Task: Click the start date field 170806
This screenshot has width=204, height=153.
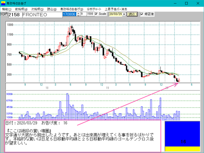Action: 69,14
